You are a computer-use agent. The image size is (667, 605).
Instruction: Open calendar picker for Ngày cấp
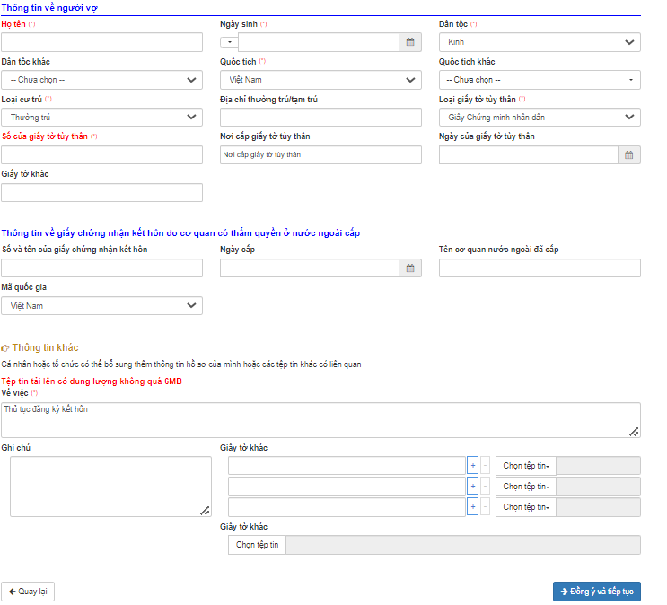(x=410, y=268)
